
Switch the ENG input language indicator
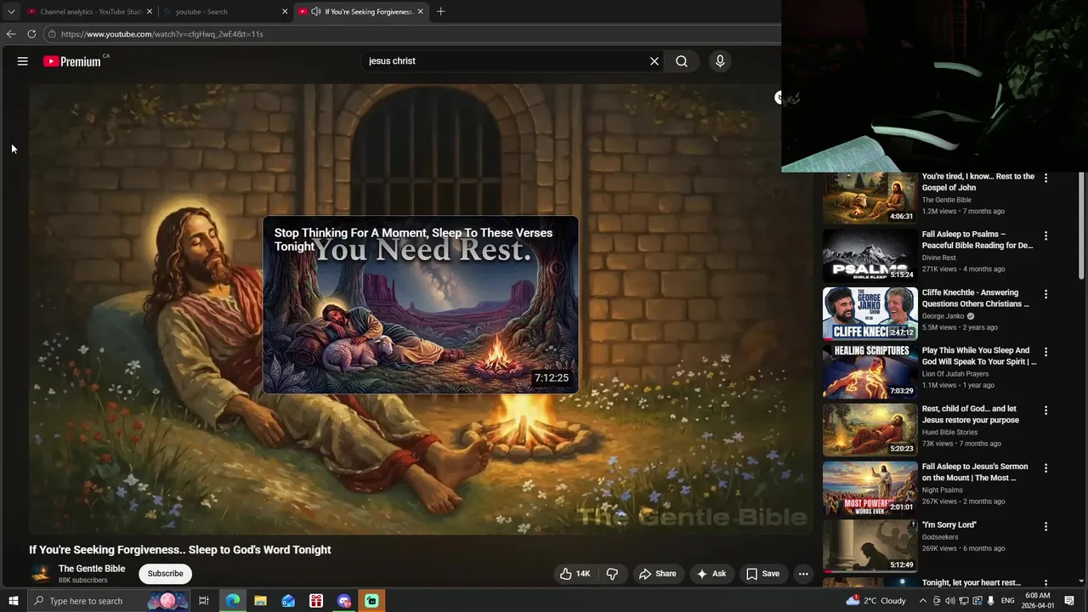coord(1008,601)
